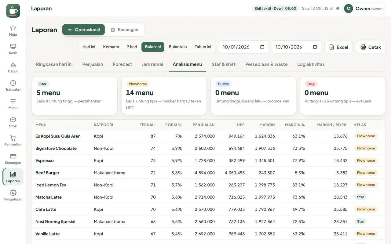Select the Bulan lalu period
This screenshot has height=244, width=391.
pyautogui.click(x=178, y=47)
